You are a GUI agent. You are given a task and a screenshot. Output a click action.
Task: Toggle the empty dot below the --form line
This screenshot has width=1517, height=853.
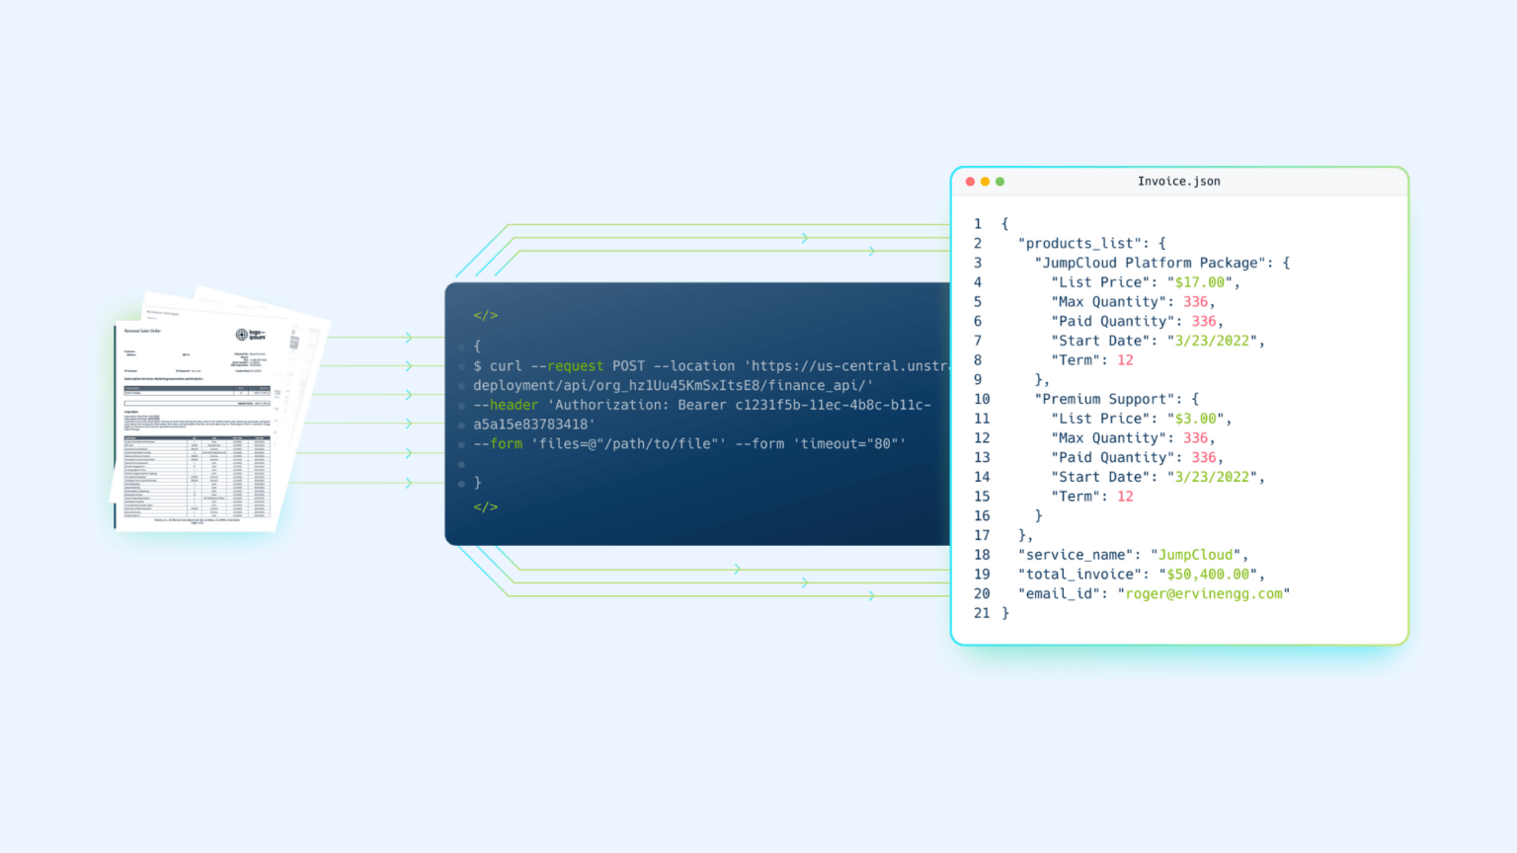tap(461, 463)
